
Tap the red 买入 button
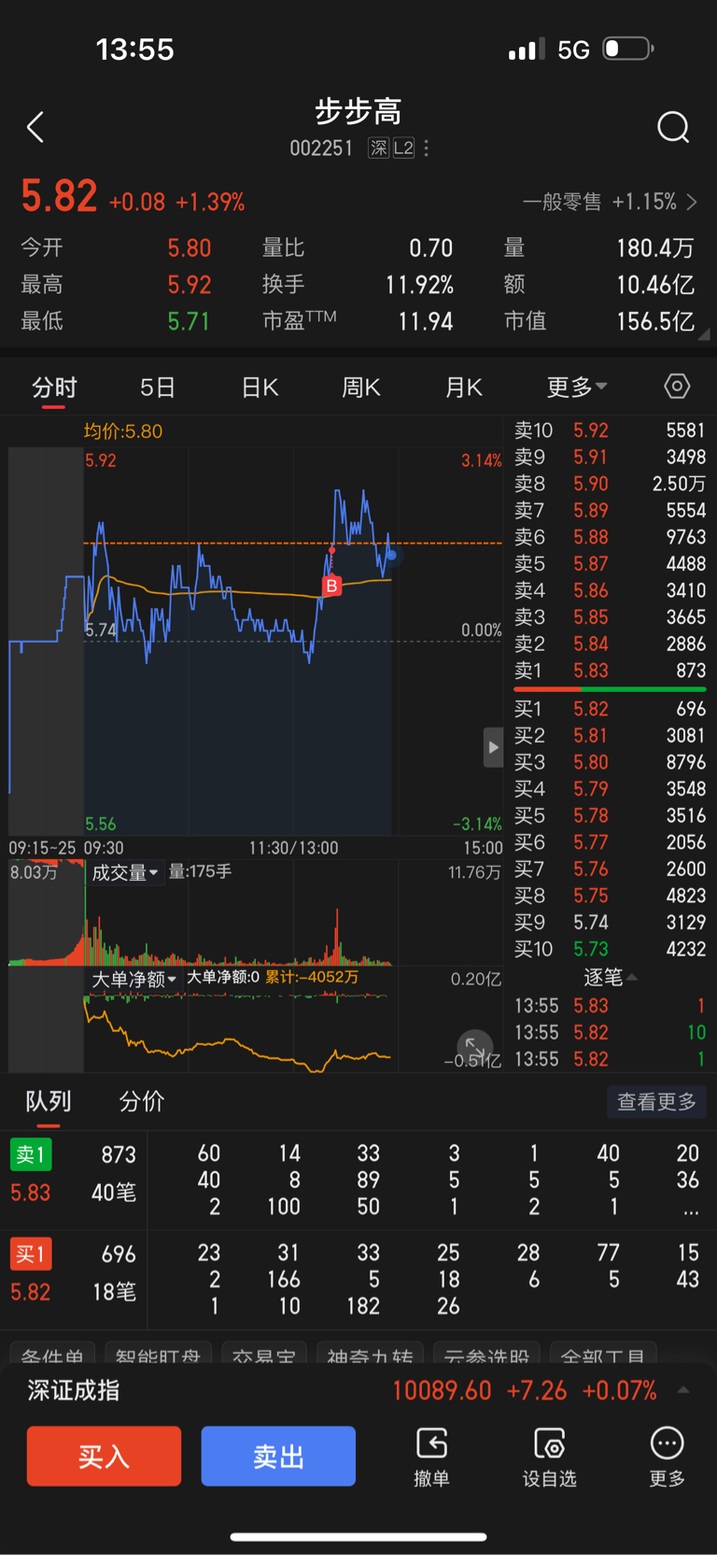[104, 1456]
